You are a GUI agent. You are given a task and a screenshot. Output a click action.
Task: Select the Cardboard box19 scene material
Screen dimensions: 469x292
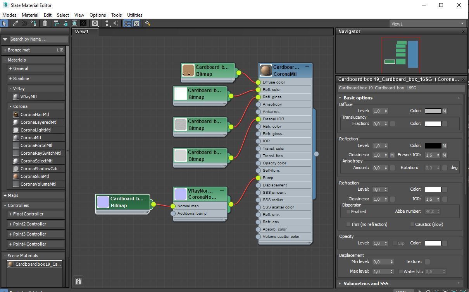tap(34, 264)
